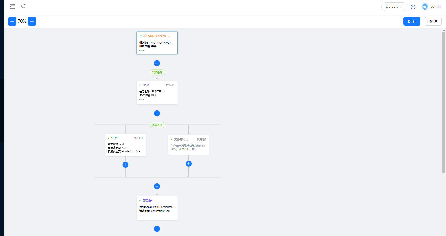
Task: Open the 条件1 condition node card
Action: click(x=125, y=145)
